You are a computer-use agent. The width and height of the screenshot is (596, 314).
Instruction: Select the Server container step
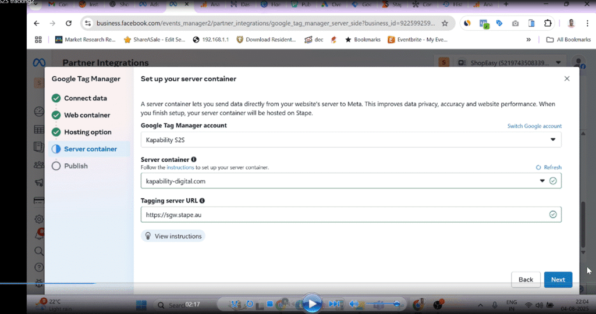point(90,149)
